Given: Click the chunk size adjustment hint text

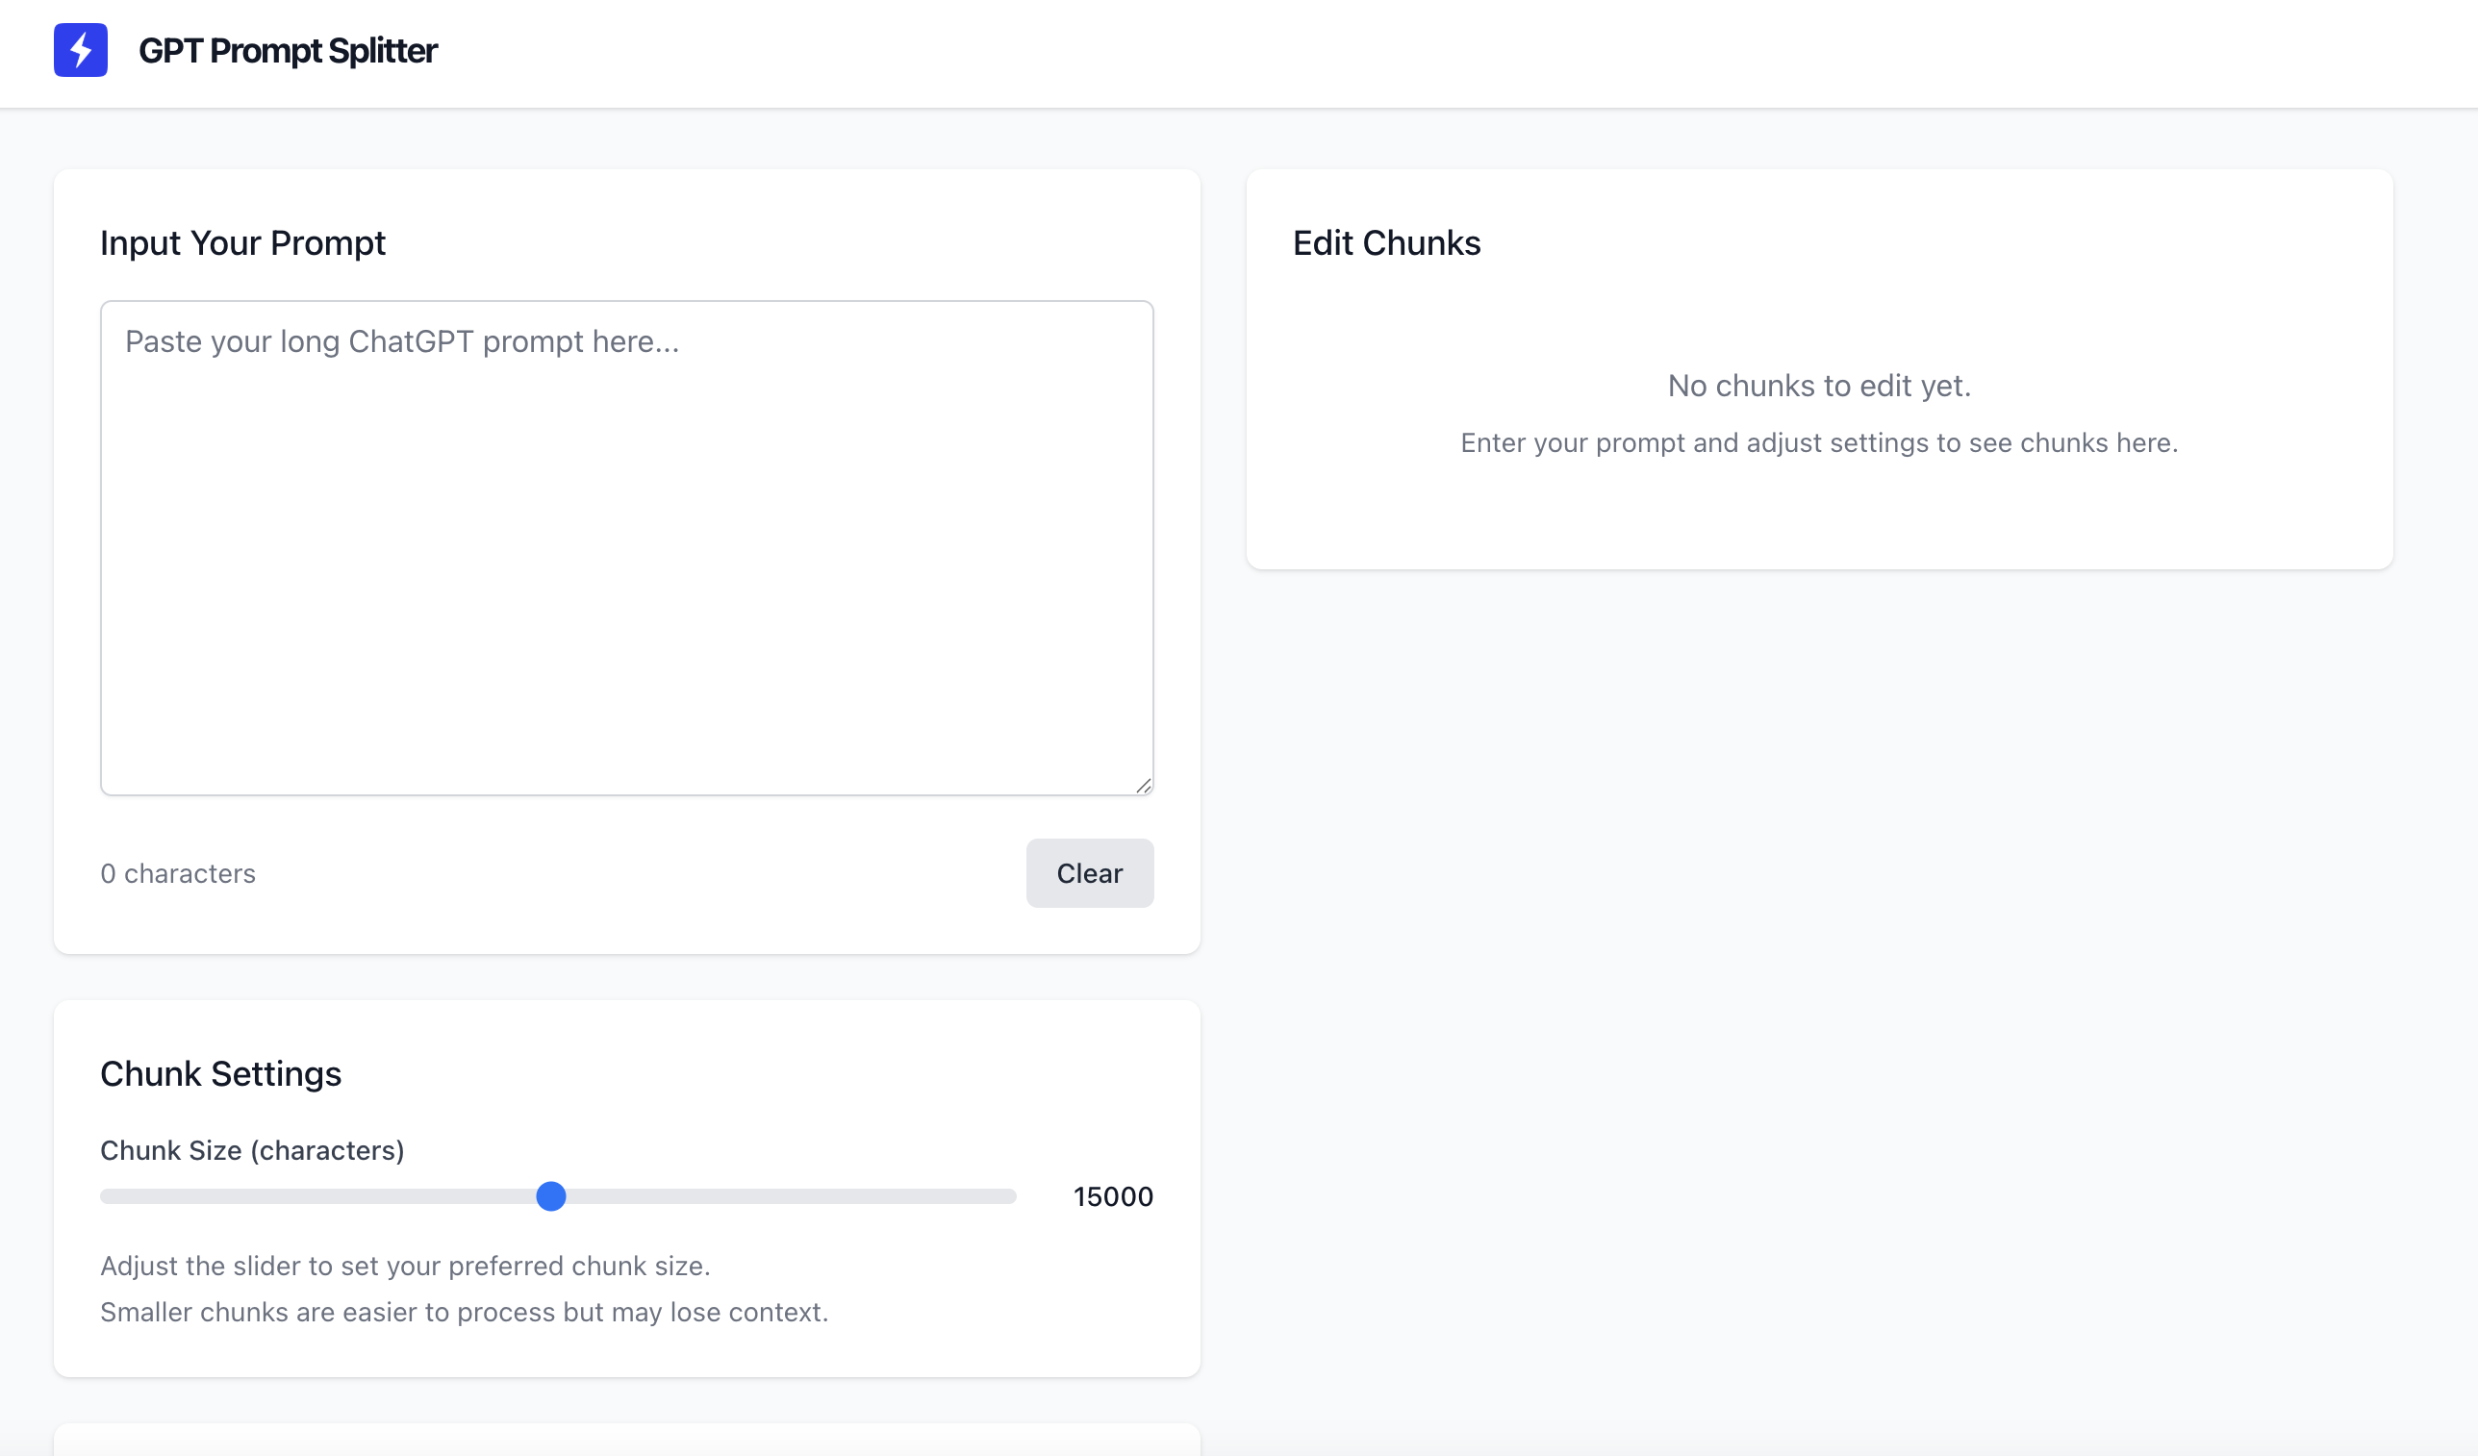Looking at the screenshot, I should click(405, 1267).
